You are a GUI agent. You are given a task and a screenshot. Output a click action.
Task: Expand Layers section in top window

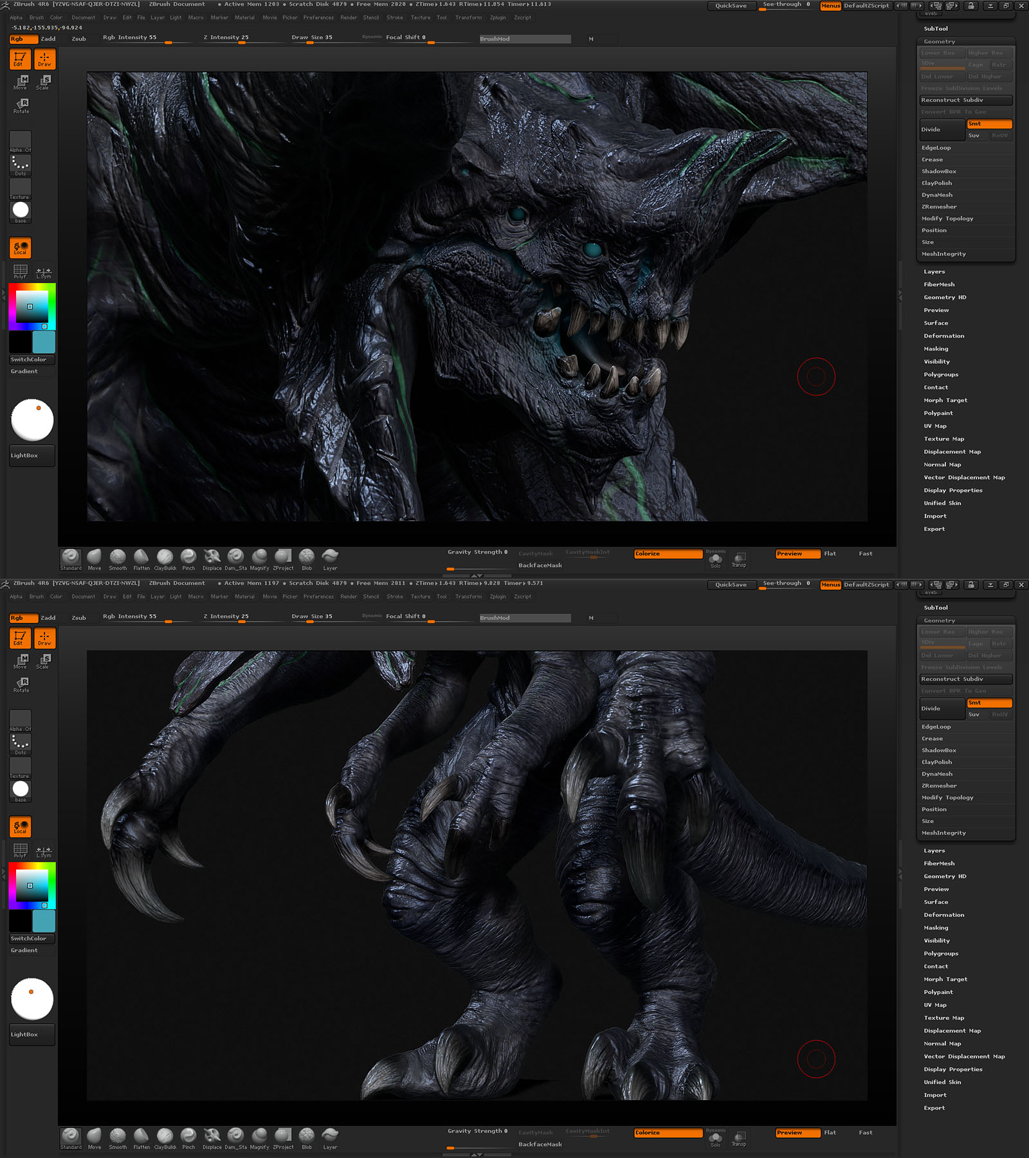click(934, 272)
